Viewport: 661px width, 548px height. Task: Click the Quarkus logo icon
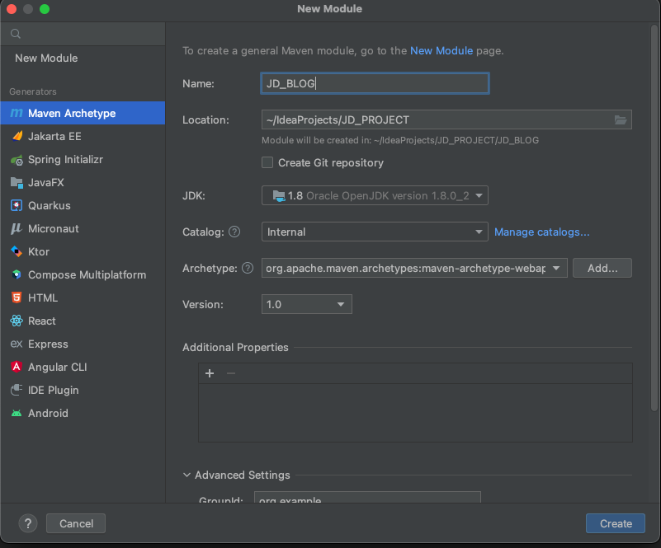[17, 205]
